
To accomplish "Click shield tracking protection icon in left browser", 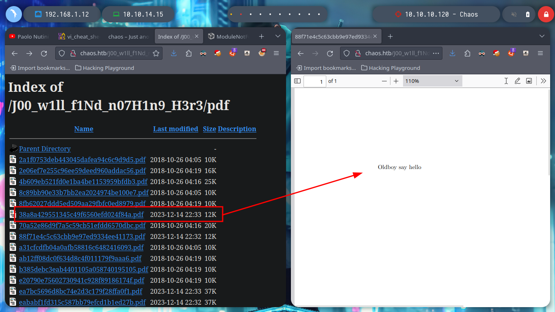I will (x=62, y=53).
